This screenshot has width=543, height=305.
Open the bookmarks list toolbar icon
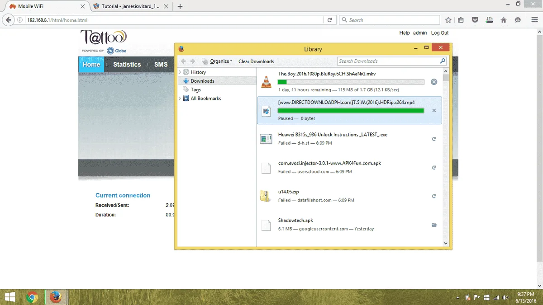(461, 20)
